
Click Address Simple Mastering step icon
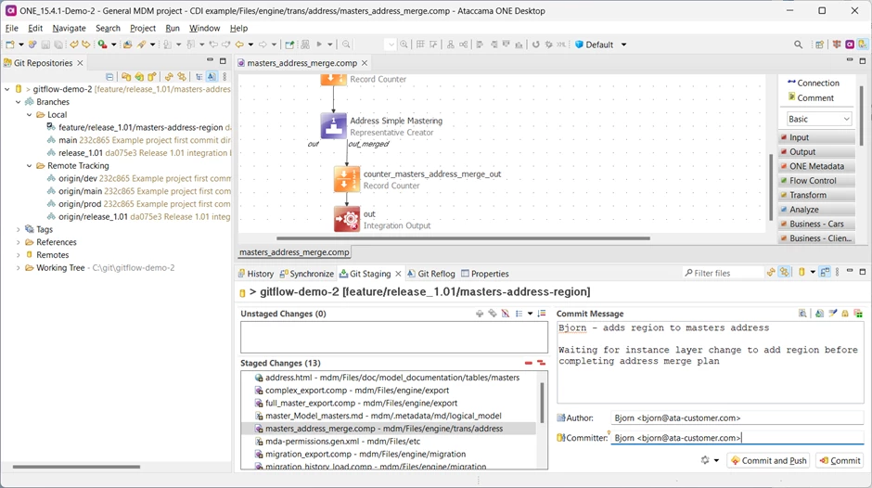point(334,126)
